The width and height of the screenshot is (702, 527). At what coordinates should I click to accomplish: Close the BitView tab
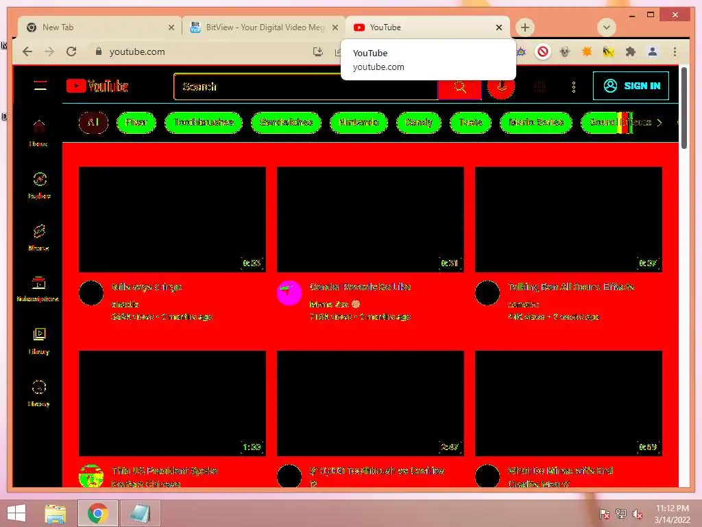click(335, 27)
